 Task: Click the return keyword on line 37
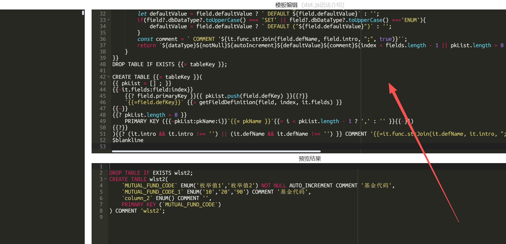(x=146, y=45)
